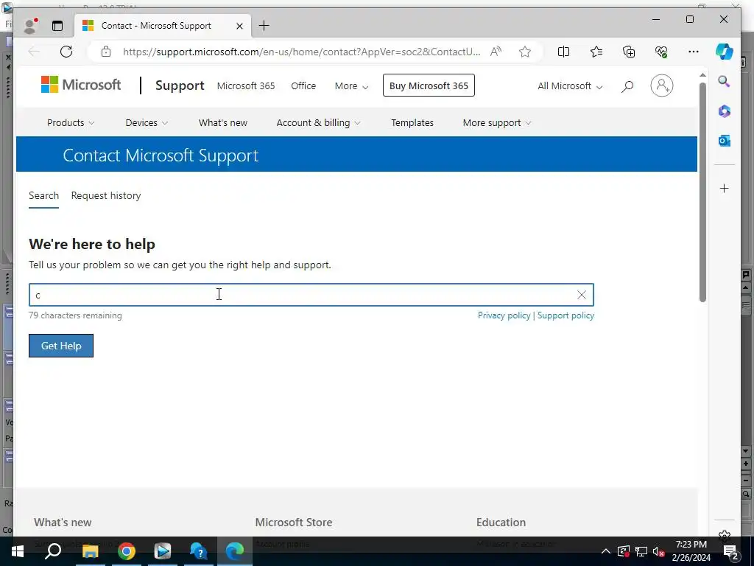Screen dimensions: 754x566
Task: Open the Edge profile icon
Action: point(31,26)
